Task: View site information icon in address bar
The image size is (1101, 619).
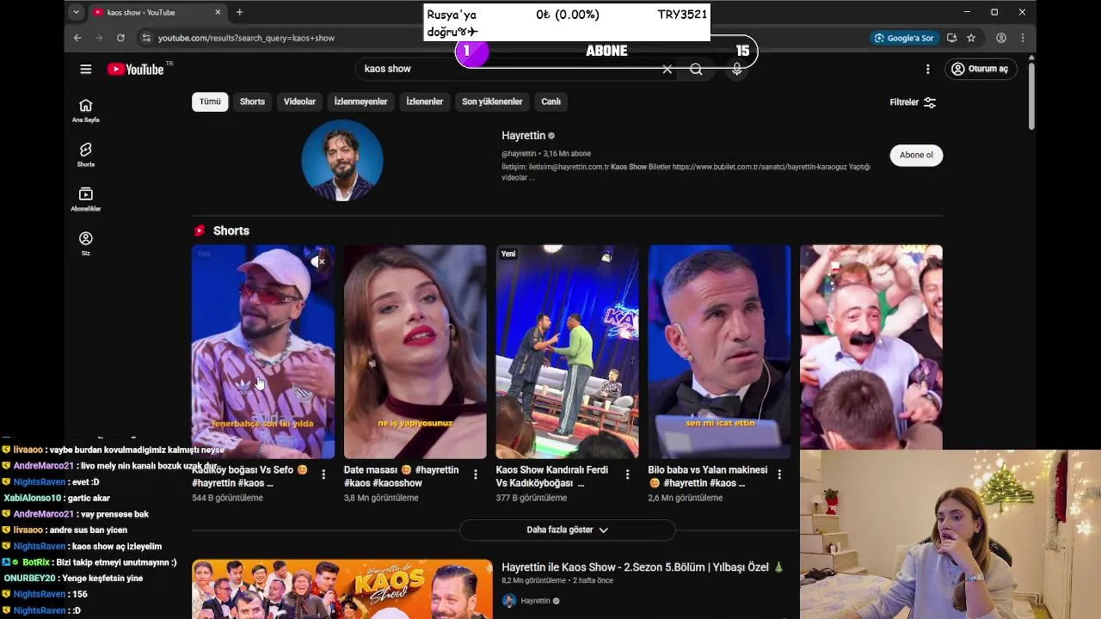Action: click(146, 38)
